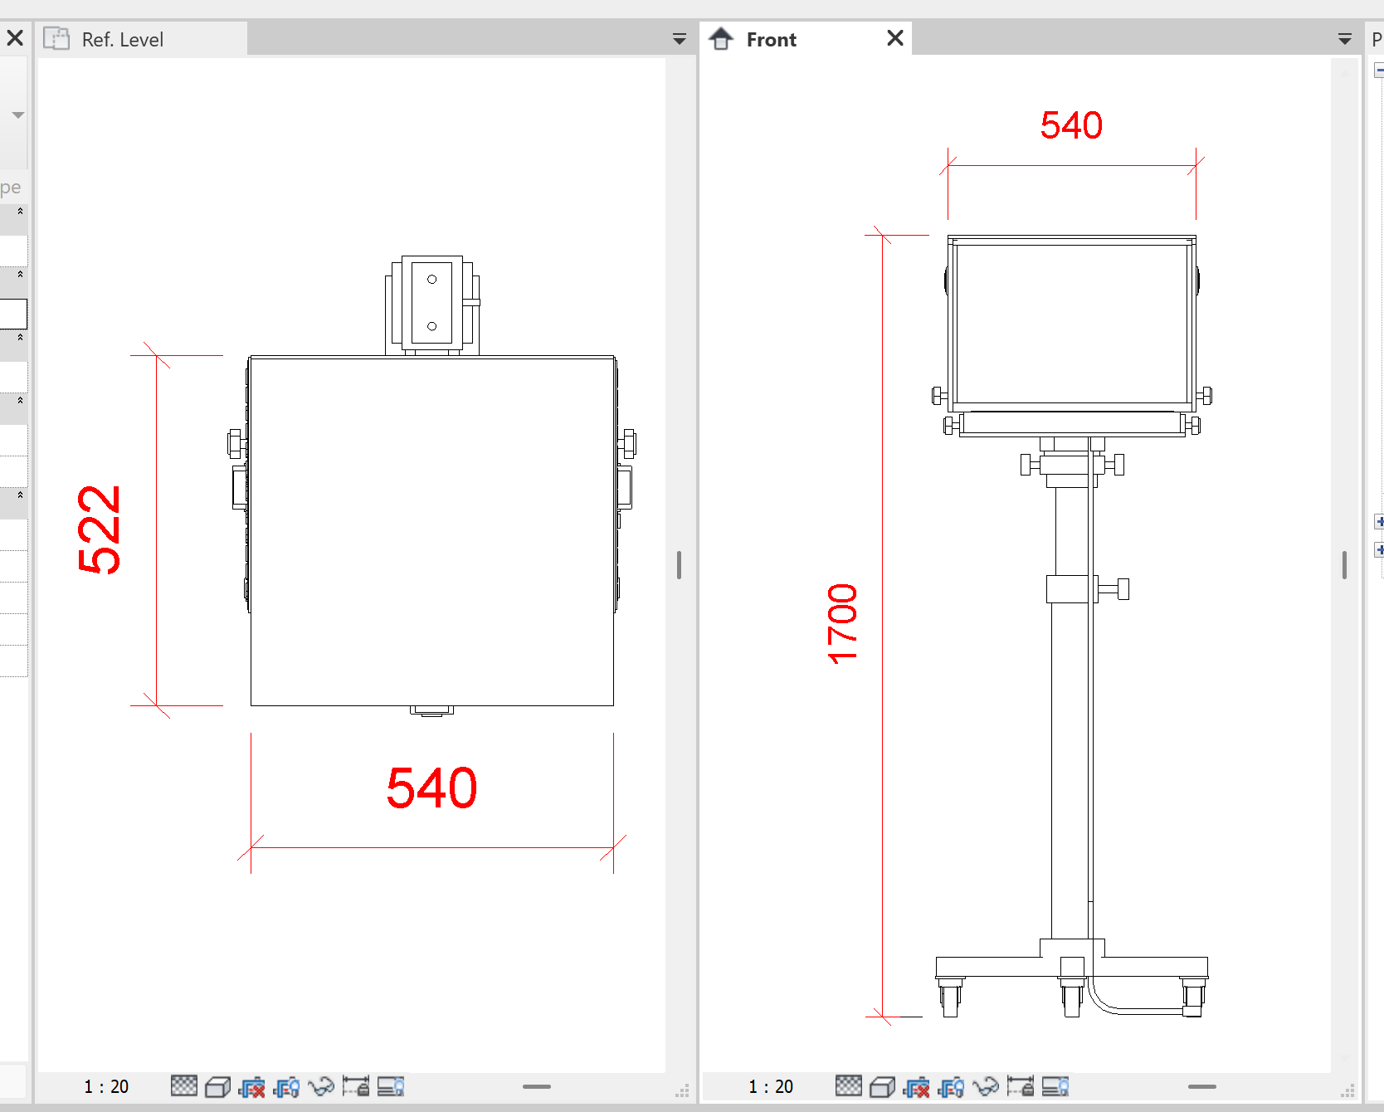Viewport: 1384px width, 1112px height.
Task: Click the outlined value field in the left panel
Action: click(x=13, y=314)
